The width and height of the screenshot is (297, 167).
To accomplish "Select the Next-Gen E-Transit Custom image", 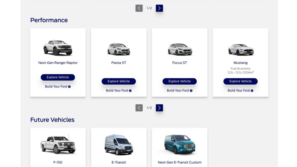I will 180,144.
